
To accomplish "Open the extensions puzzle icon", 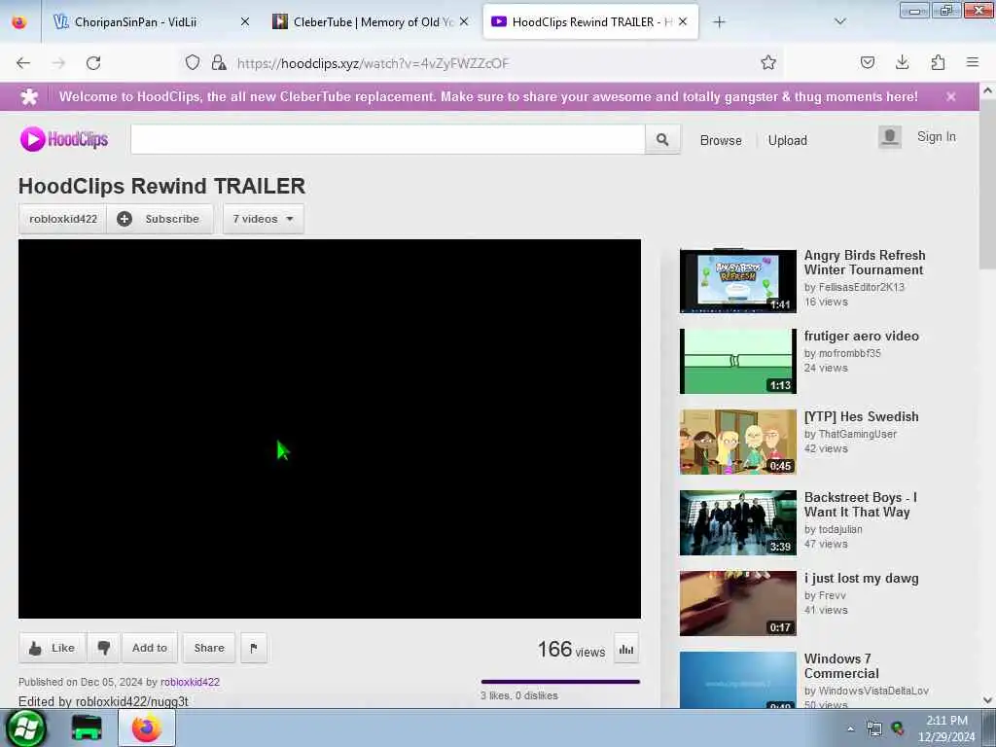I will point(938,62).
